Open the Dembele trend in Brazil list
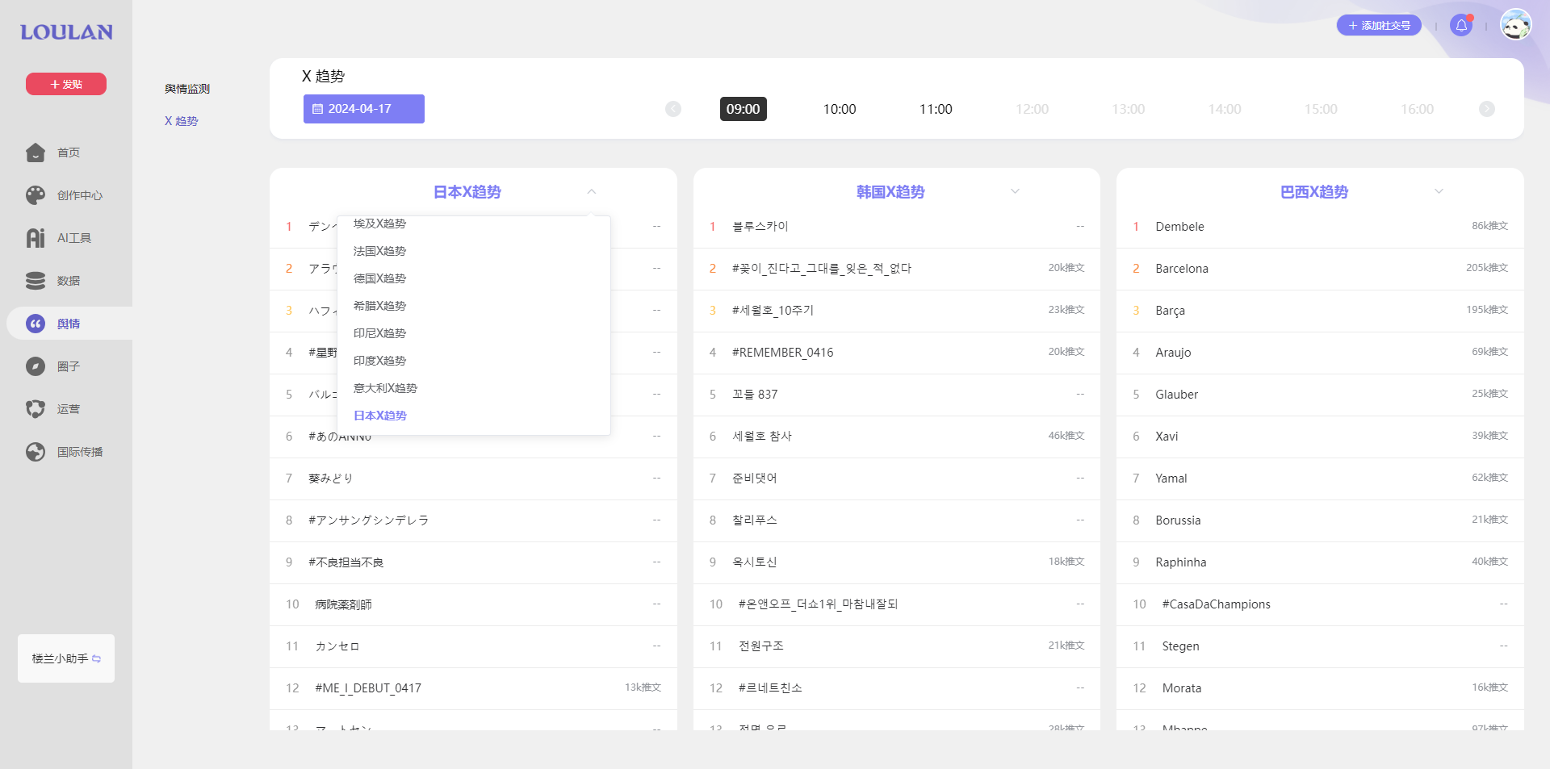The height and width of the screenshot is (769, 1550). pos(1320,227)
